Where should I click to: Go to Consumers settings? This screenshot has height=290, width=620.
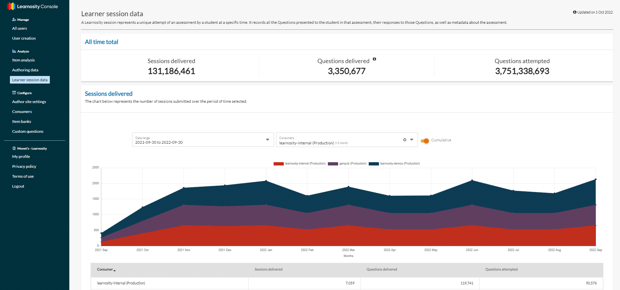[x=22, y=112]
